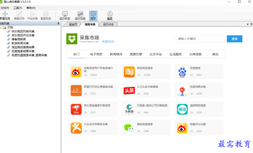Open the 工具(T) menu
The height and width of the screenshot is (153, 253).
(x=18, y=8)
